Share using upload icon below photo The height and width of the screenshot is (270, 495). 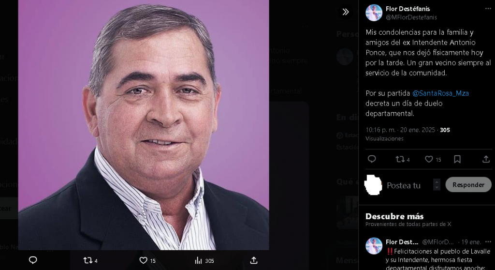pos(254,260)
